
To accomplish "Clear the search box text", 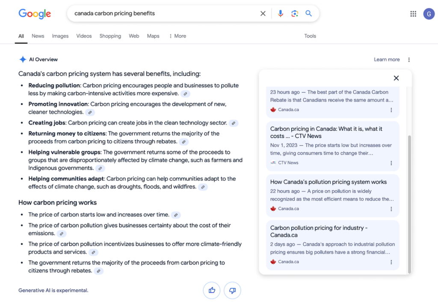I will (x=263, y=14).
